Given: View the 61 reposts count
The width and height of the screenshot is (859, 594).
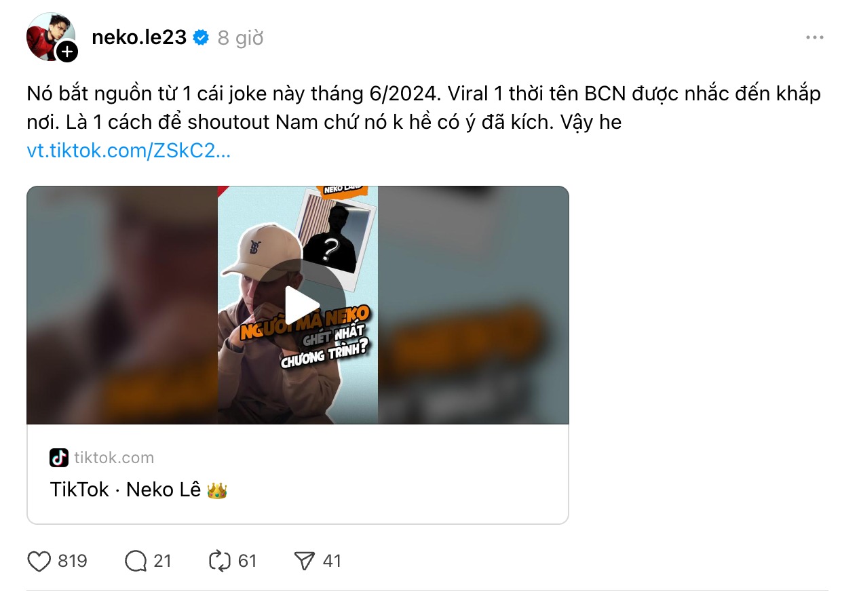Looking at the screenshot, I should (248, 561).
